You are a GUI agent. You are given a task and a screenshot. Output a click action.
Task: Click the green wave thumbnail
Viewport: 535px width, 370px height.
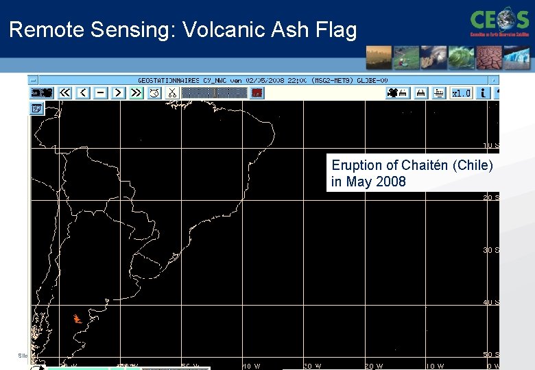[462, 58]
